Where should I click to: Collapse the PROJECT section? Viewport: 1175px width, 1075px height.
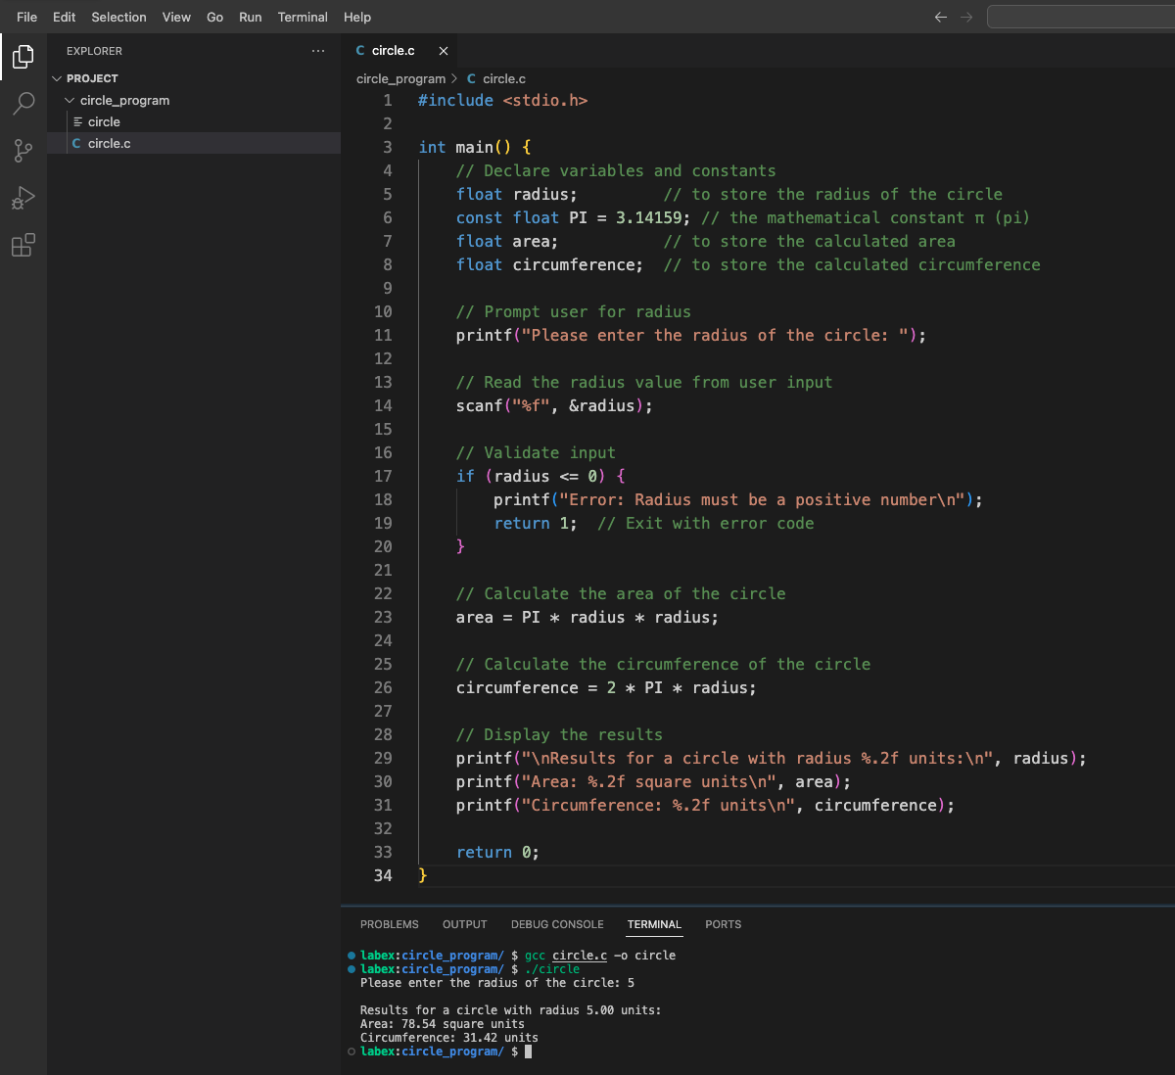tap(92, 78)
